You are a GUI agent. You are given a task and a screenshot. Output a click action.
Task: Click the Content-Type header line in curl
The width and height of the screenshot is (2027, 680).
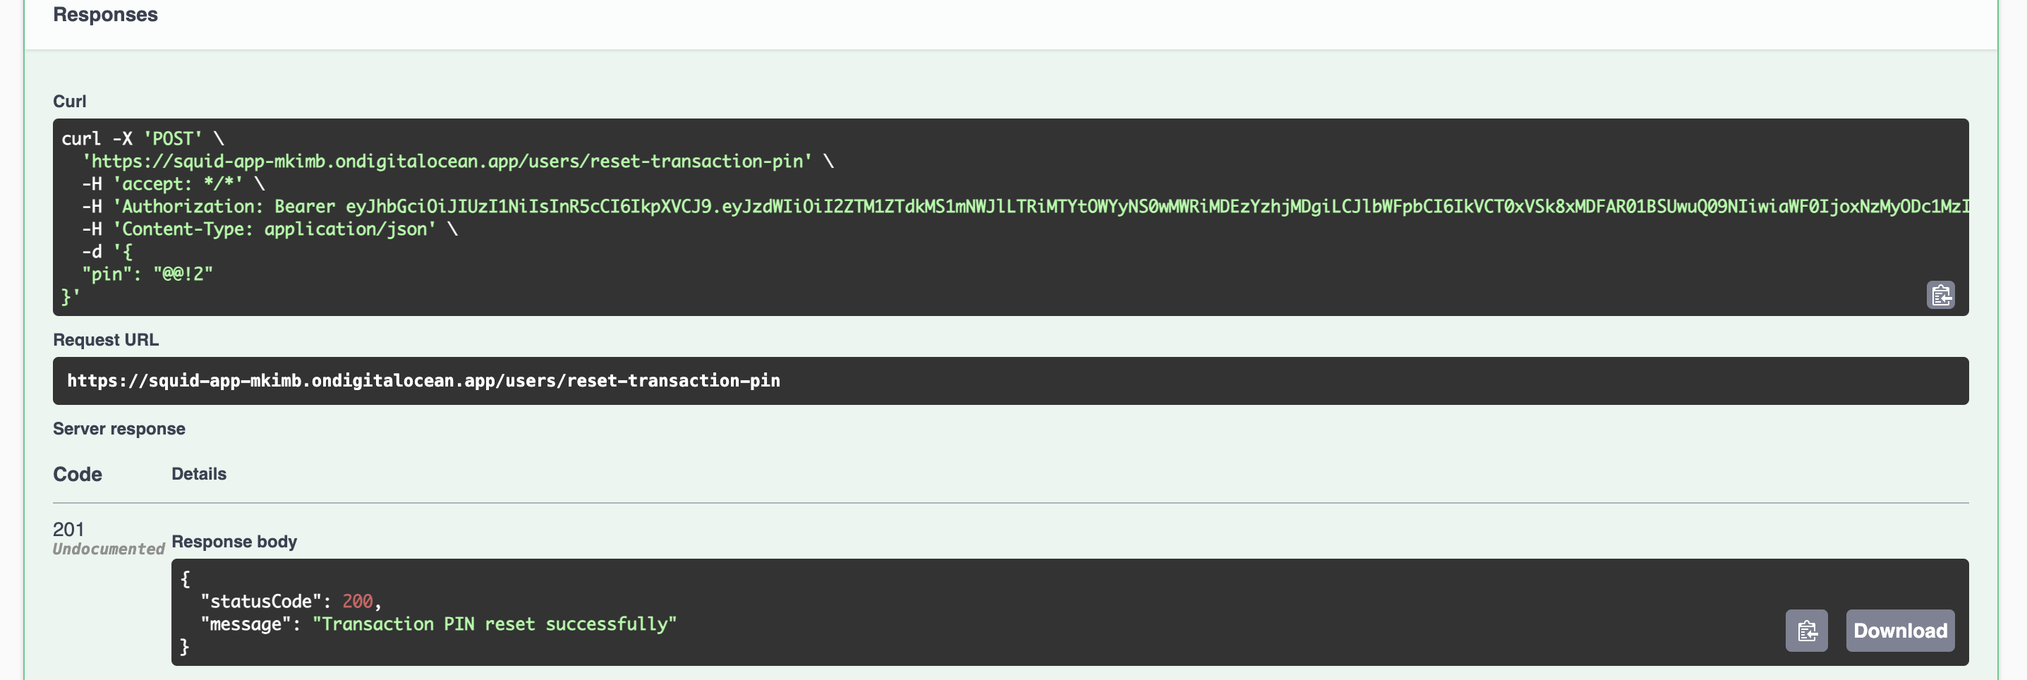(269, 230)
